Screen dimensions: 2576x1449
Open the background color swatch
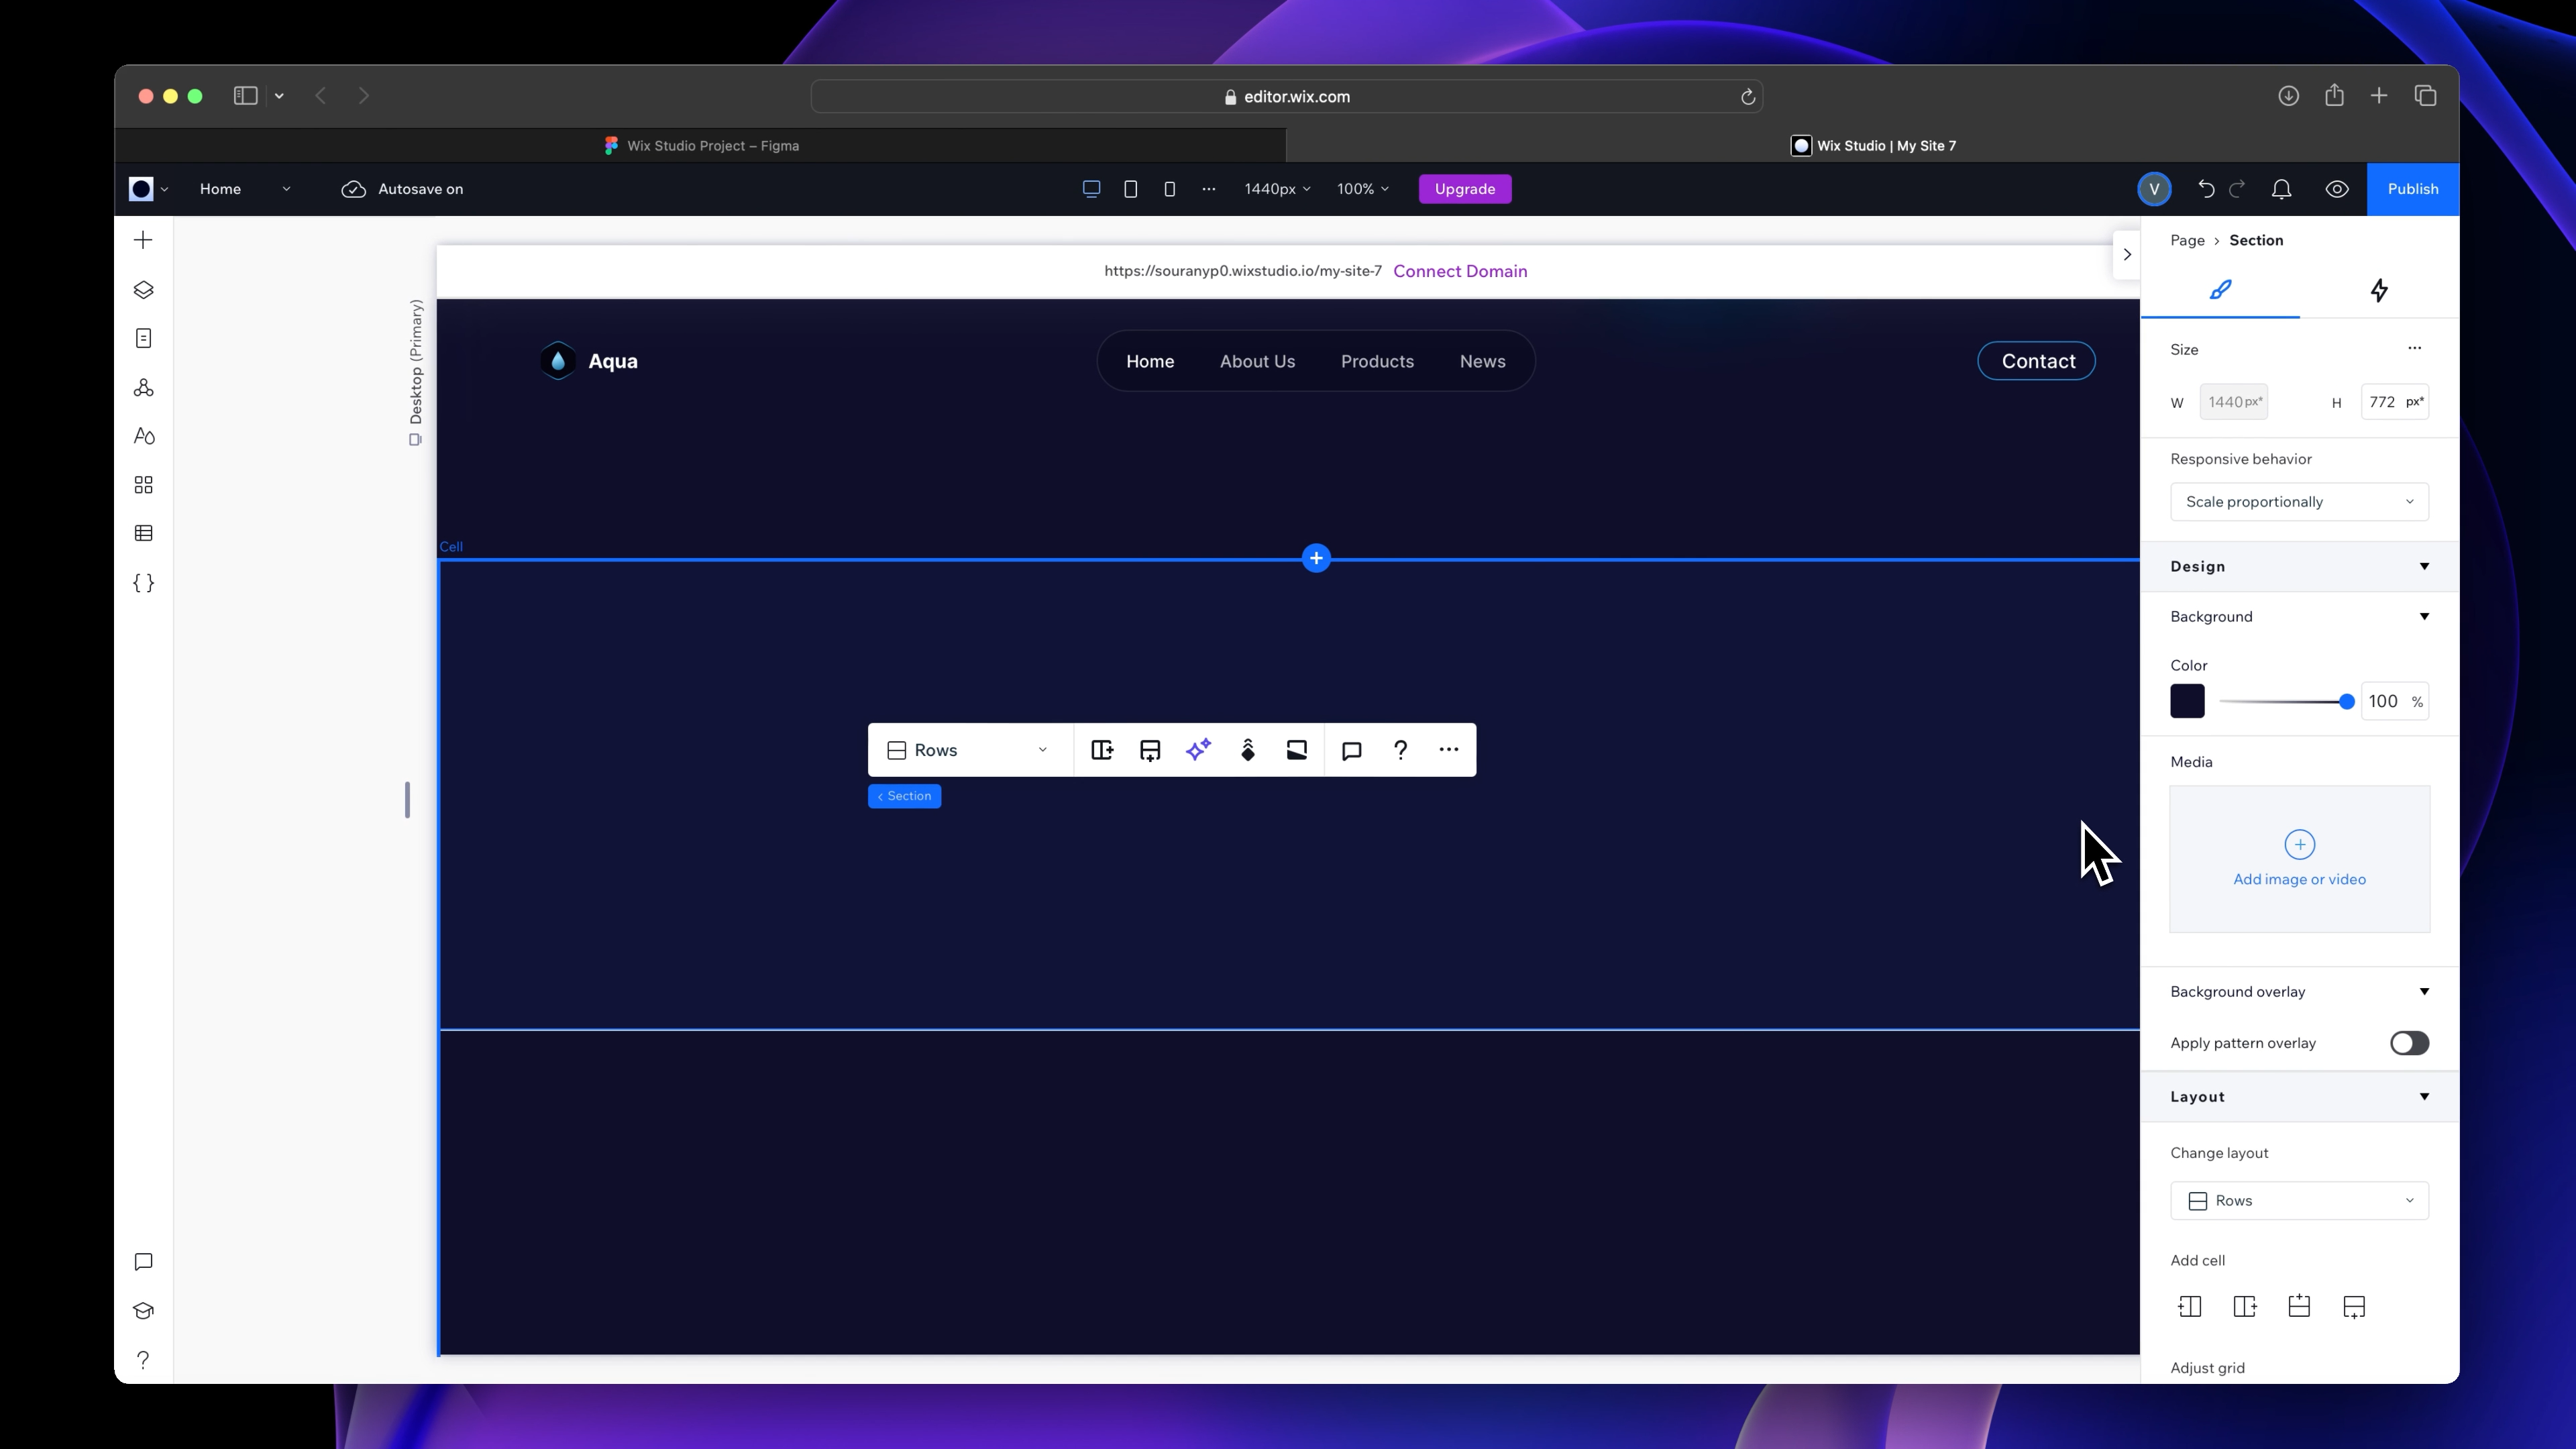[2187, 701]
